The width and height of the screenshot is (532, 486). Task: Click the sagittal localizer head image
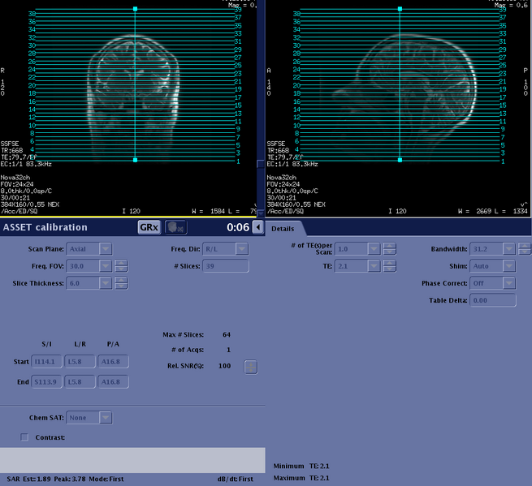pos(405,97)
